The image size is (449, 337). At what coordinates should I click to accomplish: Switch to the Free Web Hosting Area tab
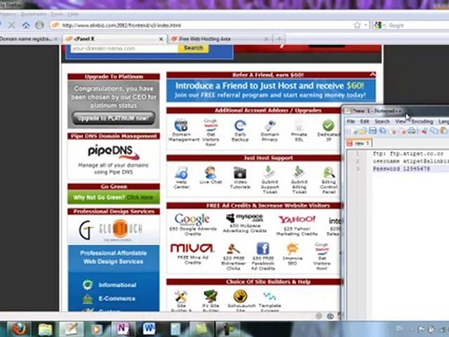click(x=220, y=39)
